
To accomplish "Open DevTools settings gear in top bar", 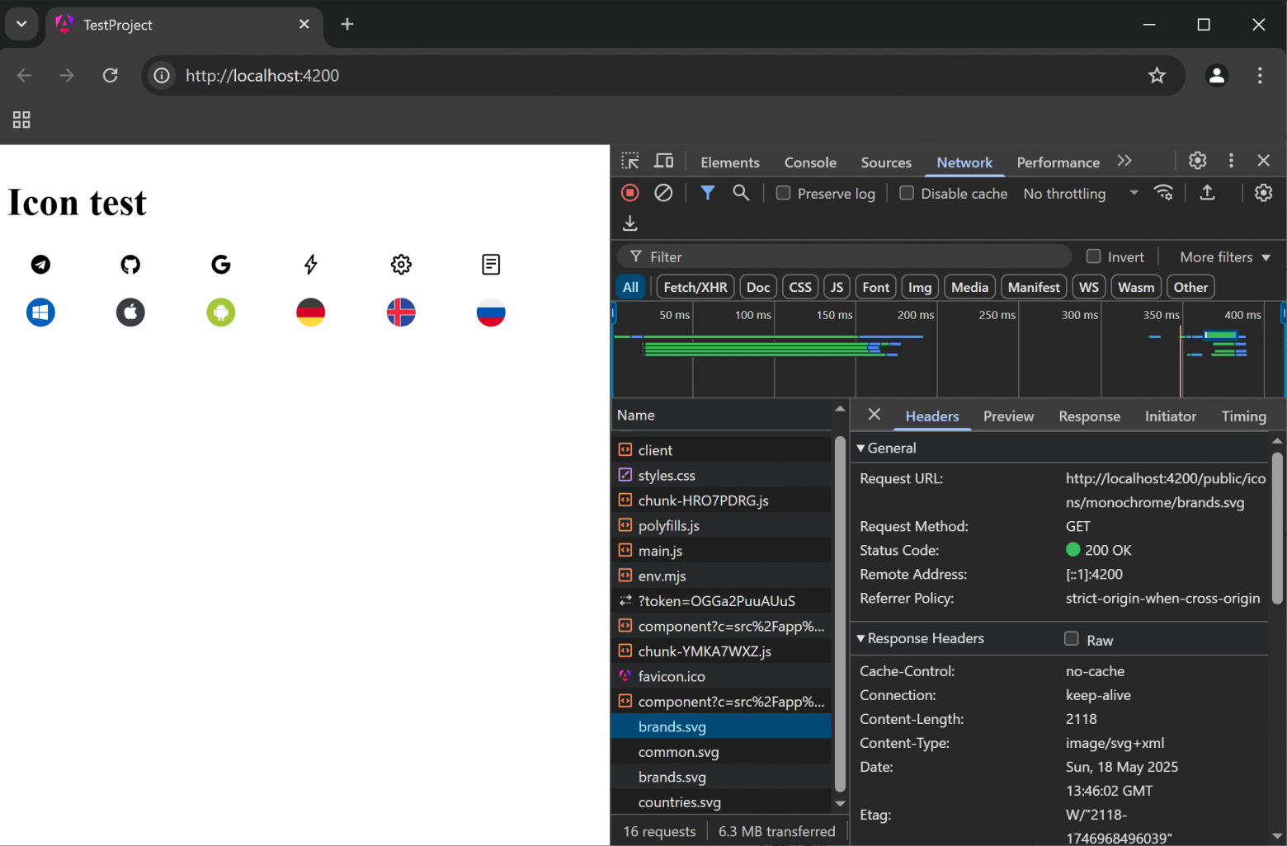I will [1197, 161].
